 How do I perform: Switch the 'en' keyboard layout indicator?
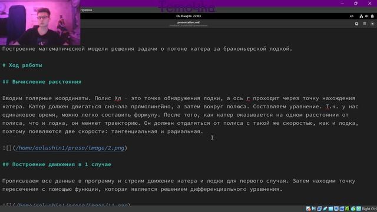pyautogui.click(x=352, y=16)
